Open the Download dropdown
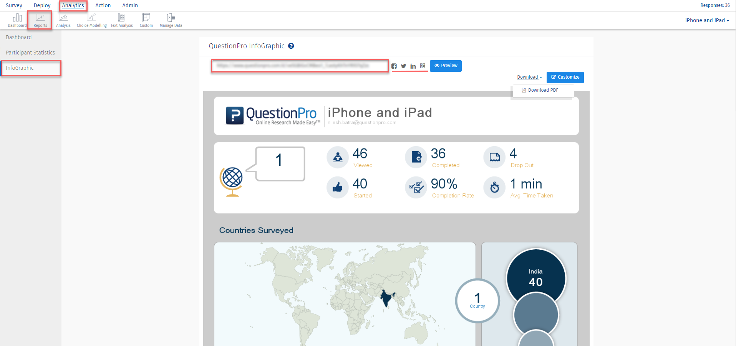This screenshot has width=736, height=346. (529, 77)
